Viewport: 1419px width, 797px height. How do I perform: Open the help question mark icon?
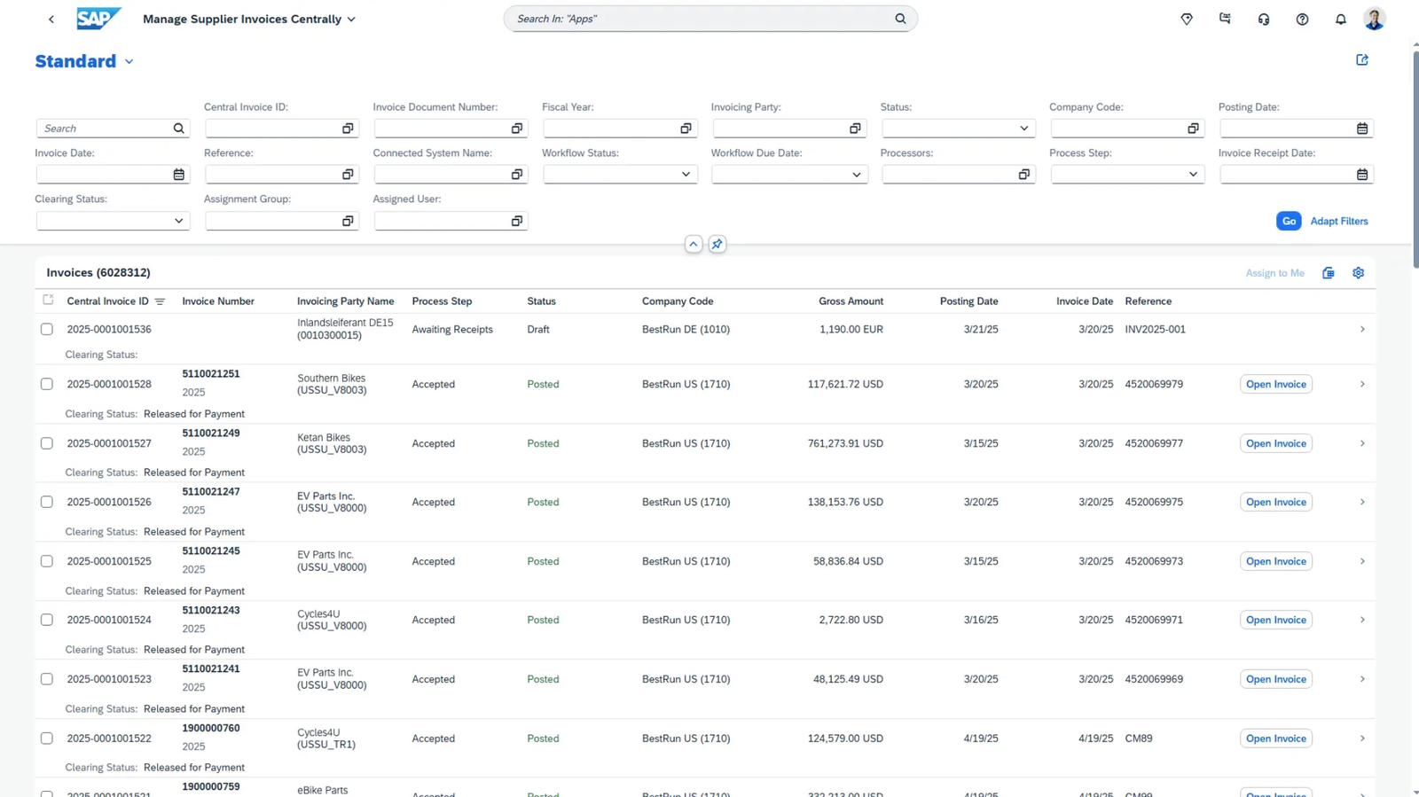click(1302, 20)
